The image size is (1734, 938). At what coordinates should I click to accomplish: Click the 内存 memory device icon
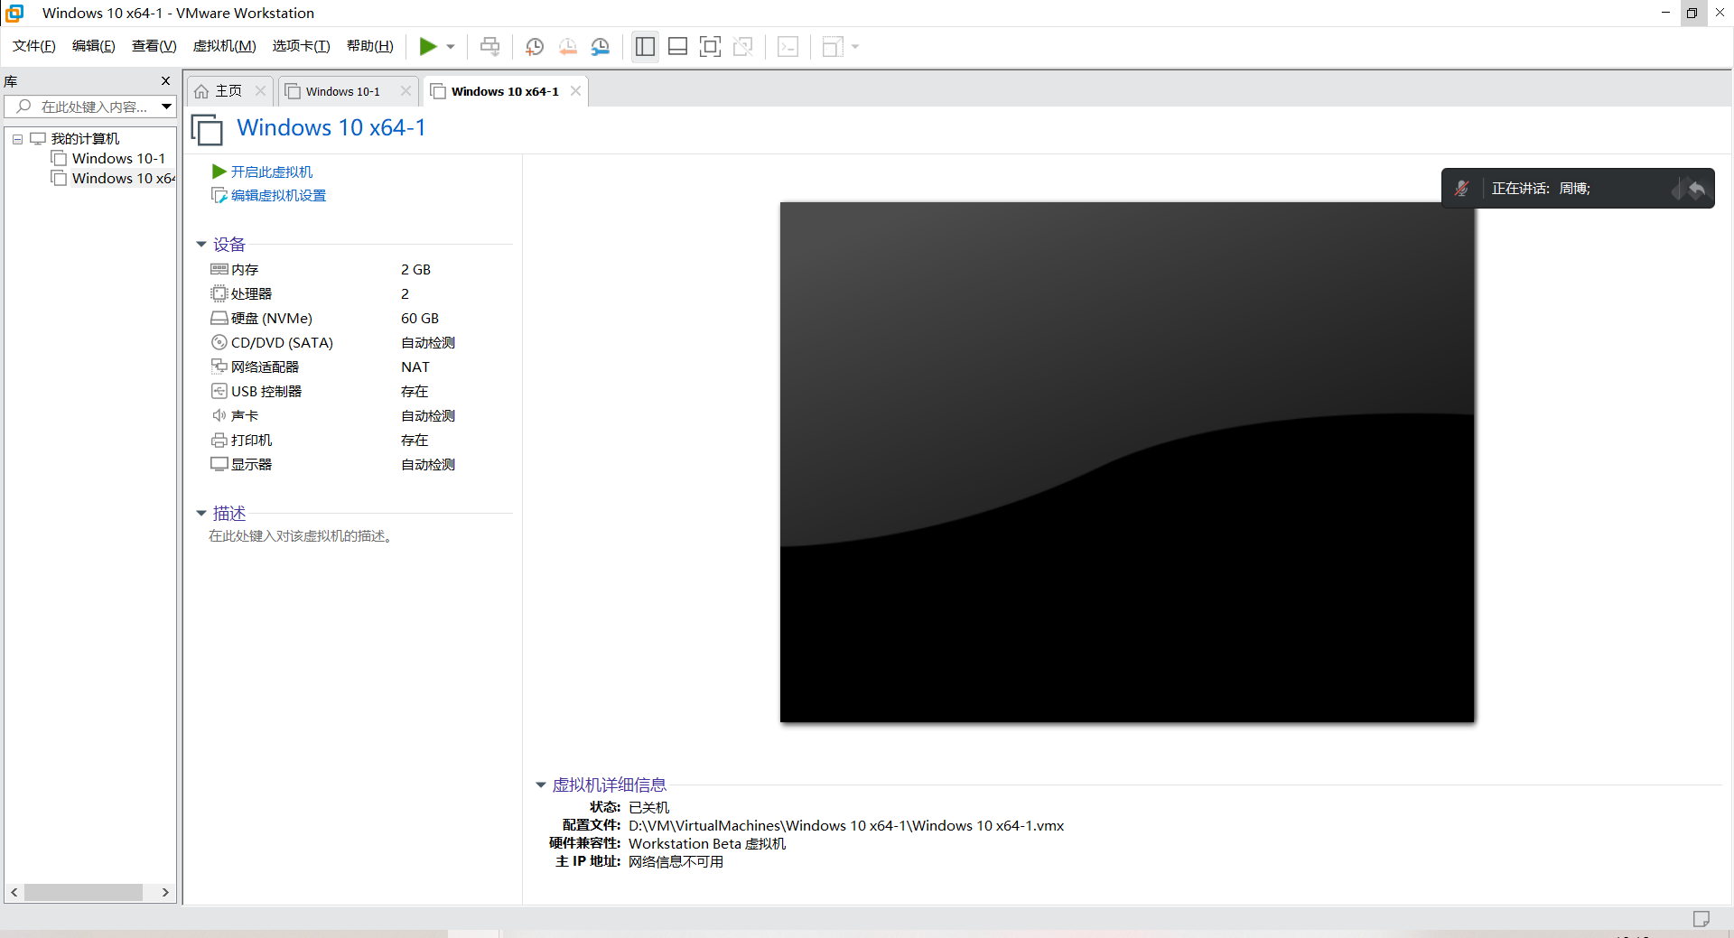point(219,269)
